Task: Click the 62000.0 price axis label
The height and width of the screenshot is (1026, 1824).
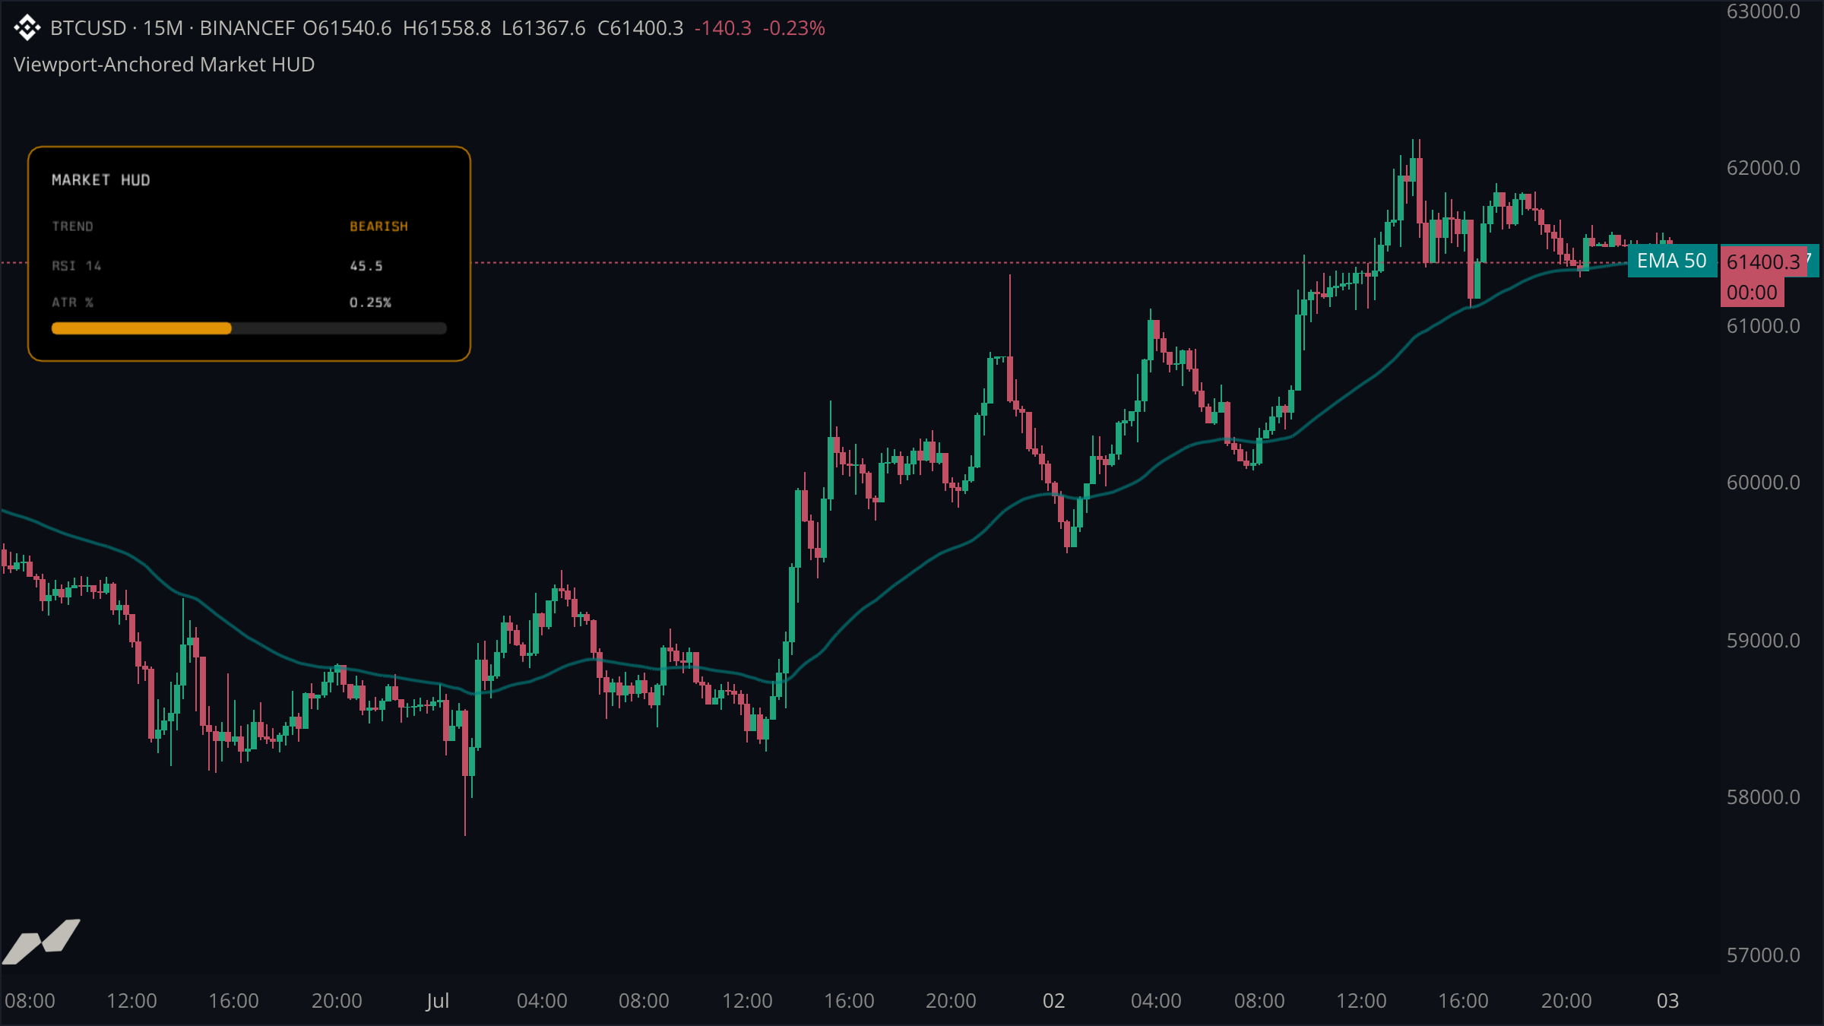Action: (x=1763, y=168)
